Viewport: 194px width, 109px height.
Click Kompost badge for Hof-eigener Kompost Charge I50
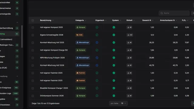point(81,50)
